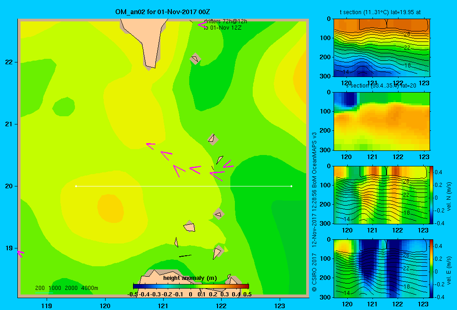Screen dimensions: 457x310
Task: Click latitude label 20 on main map
Action: click(9, 186)
